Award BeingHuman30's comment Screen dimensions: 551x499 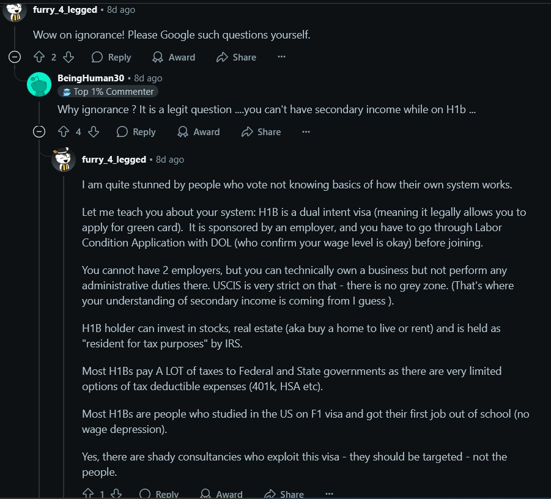coord(198,131)
